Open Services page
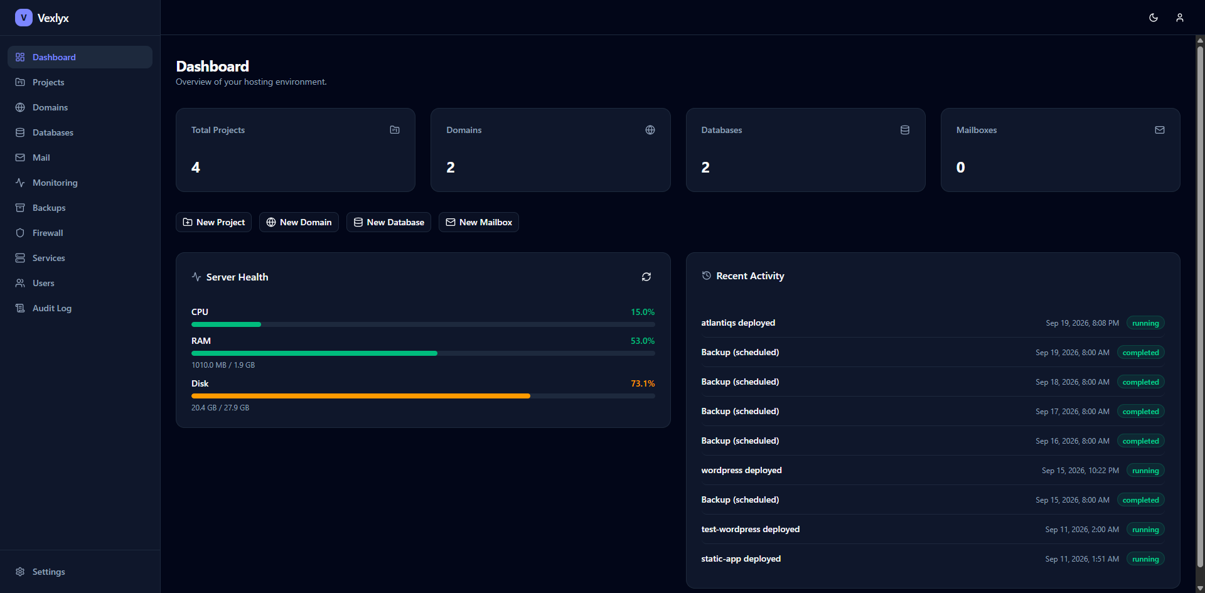1205x593 pixels. click(x=80, y=258)
